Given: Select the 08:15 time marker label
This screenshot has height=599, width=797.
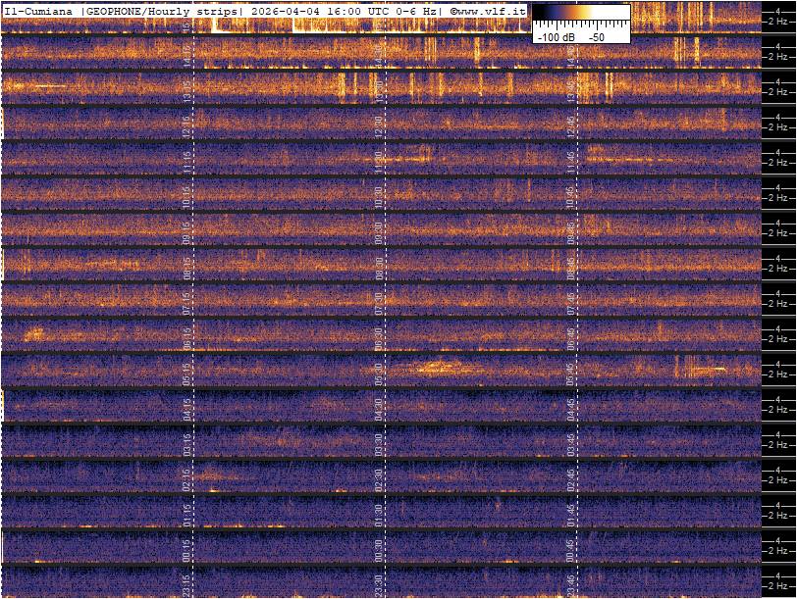Looking at the screenshot, I should click(x=187, y=267).
